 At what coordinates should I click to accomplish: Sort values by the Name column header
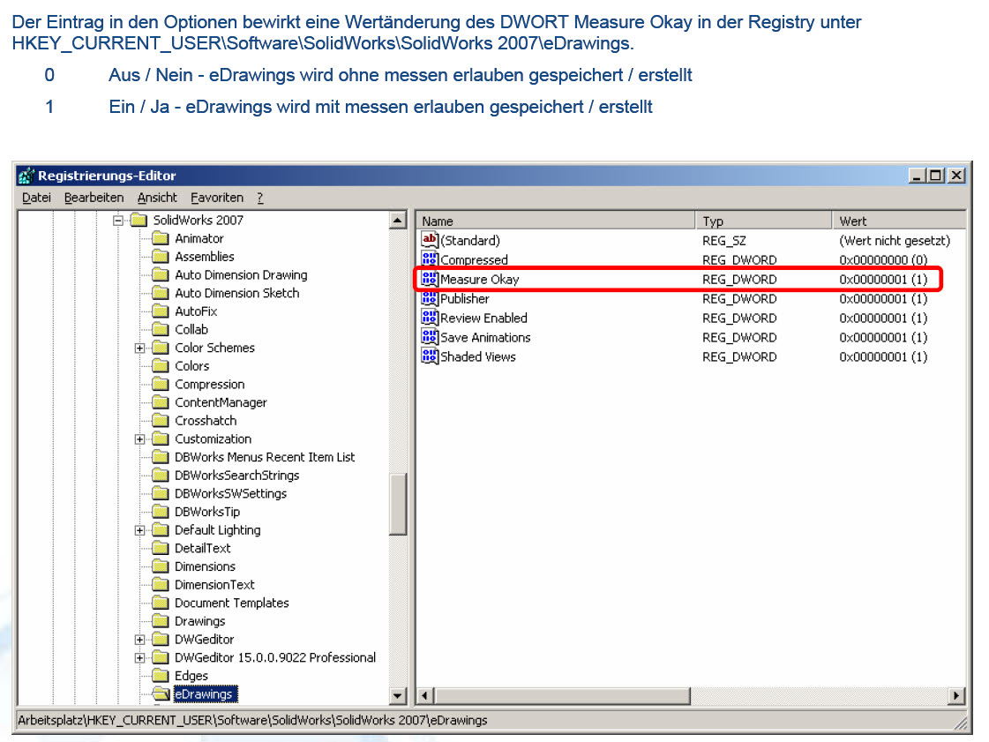point(555,221)
